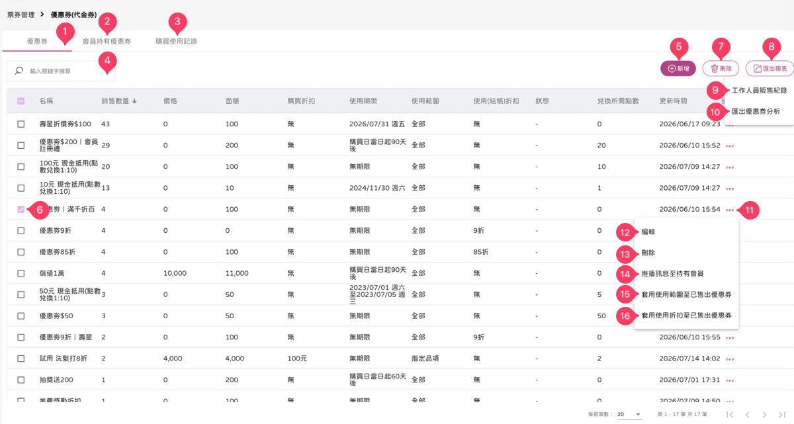
Task: Click the 刪除 button in the top toolbar
Action: coord(721,68)
